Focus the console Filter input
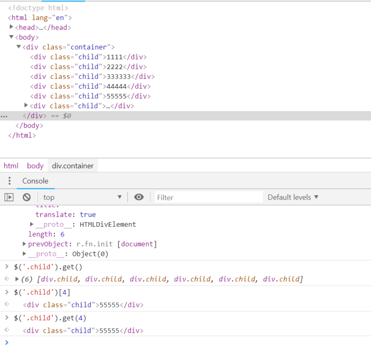 (x=209, y=197)
